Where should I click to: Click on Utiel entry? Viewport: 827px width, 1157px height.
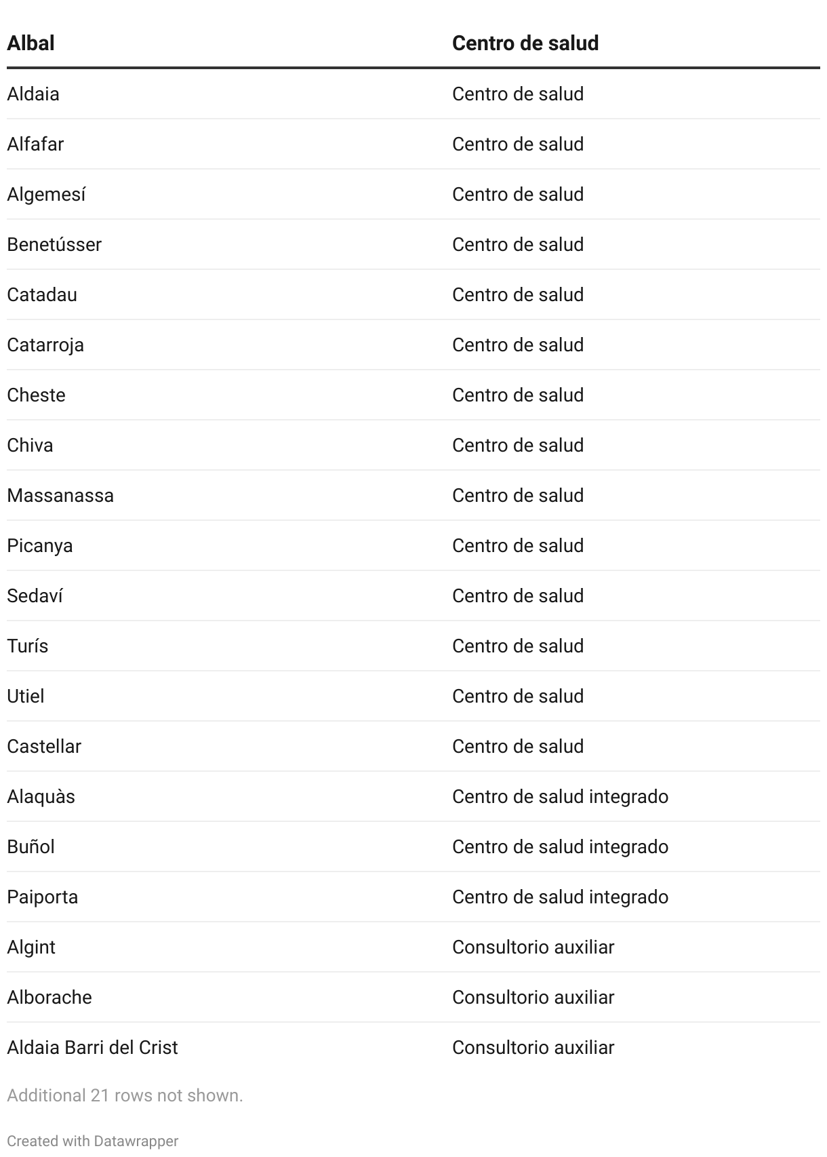pyautogui.click(x=26, y=696)
